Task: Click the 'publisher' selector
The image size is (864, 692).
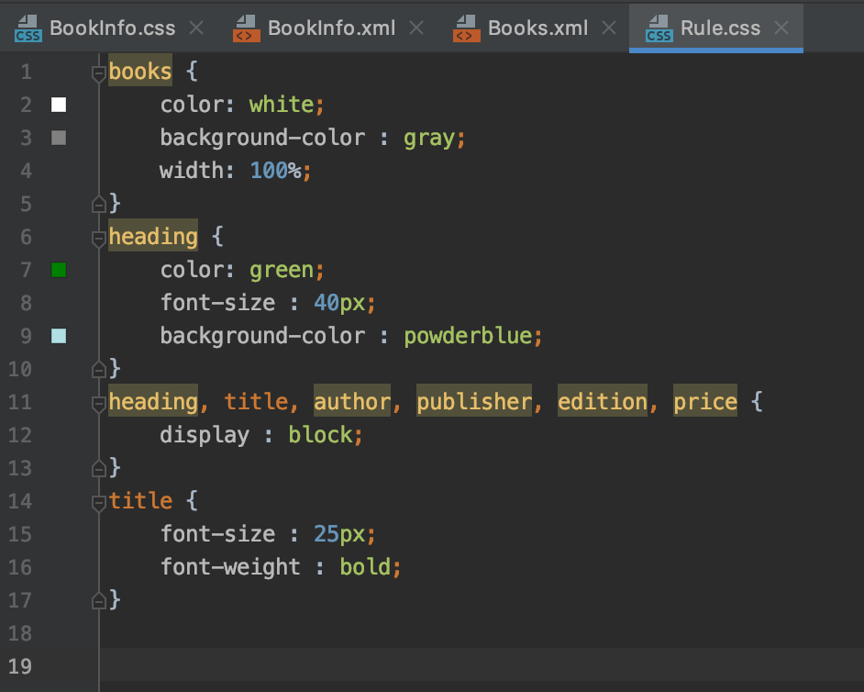Action: [474, 401]
